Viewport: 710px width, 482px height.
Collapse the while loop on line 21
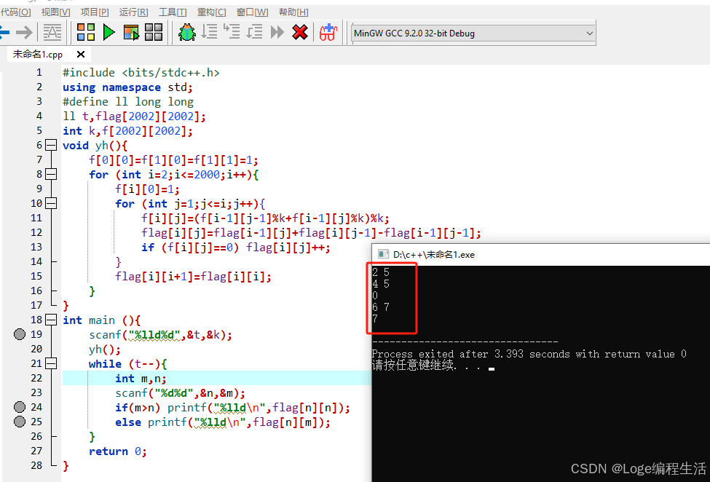click(51, 363)
